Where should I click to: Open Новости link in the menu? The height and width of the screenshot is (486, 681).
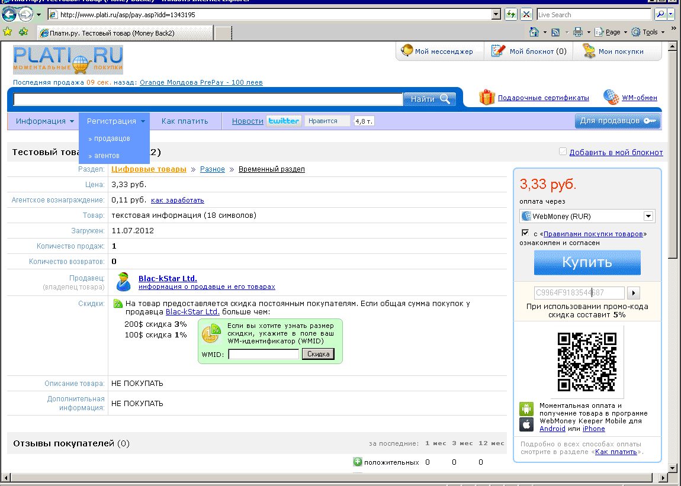click(248, 121)
